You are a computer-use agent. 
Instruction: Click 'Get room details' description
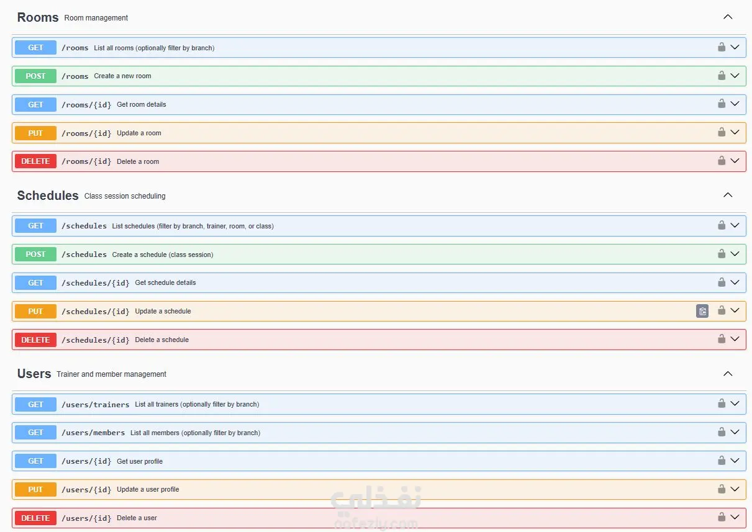[141, 104]
